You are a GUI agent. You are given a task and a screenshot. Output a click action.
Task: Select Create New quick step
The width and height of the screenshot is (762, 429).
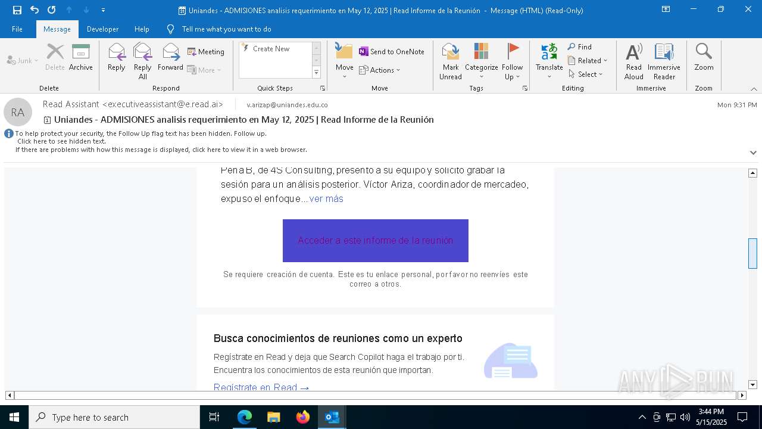click(271, 49)
